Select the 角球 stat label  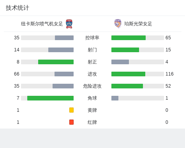point(92,98)
